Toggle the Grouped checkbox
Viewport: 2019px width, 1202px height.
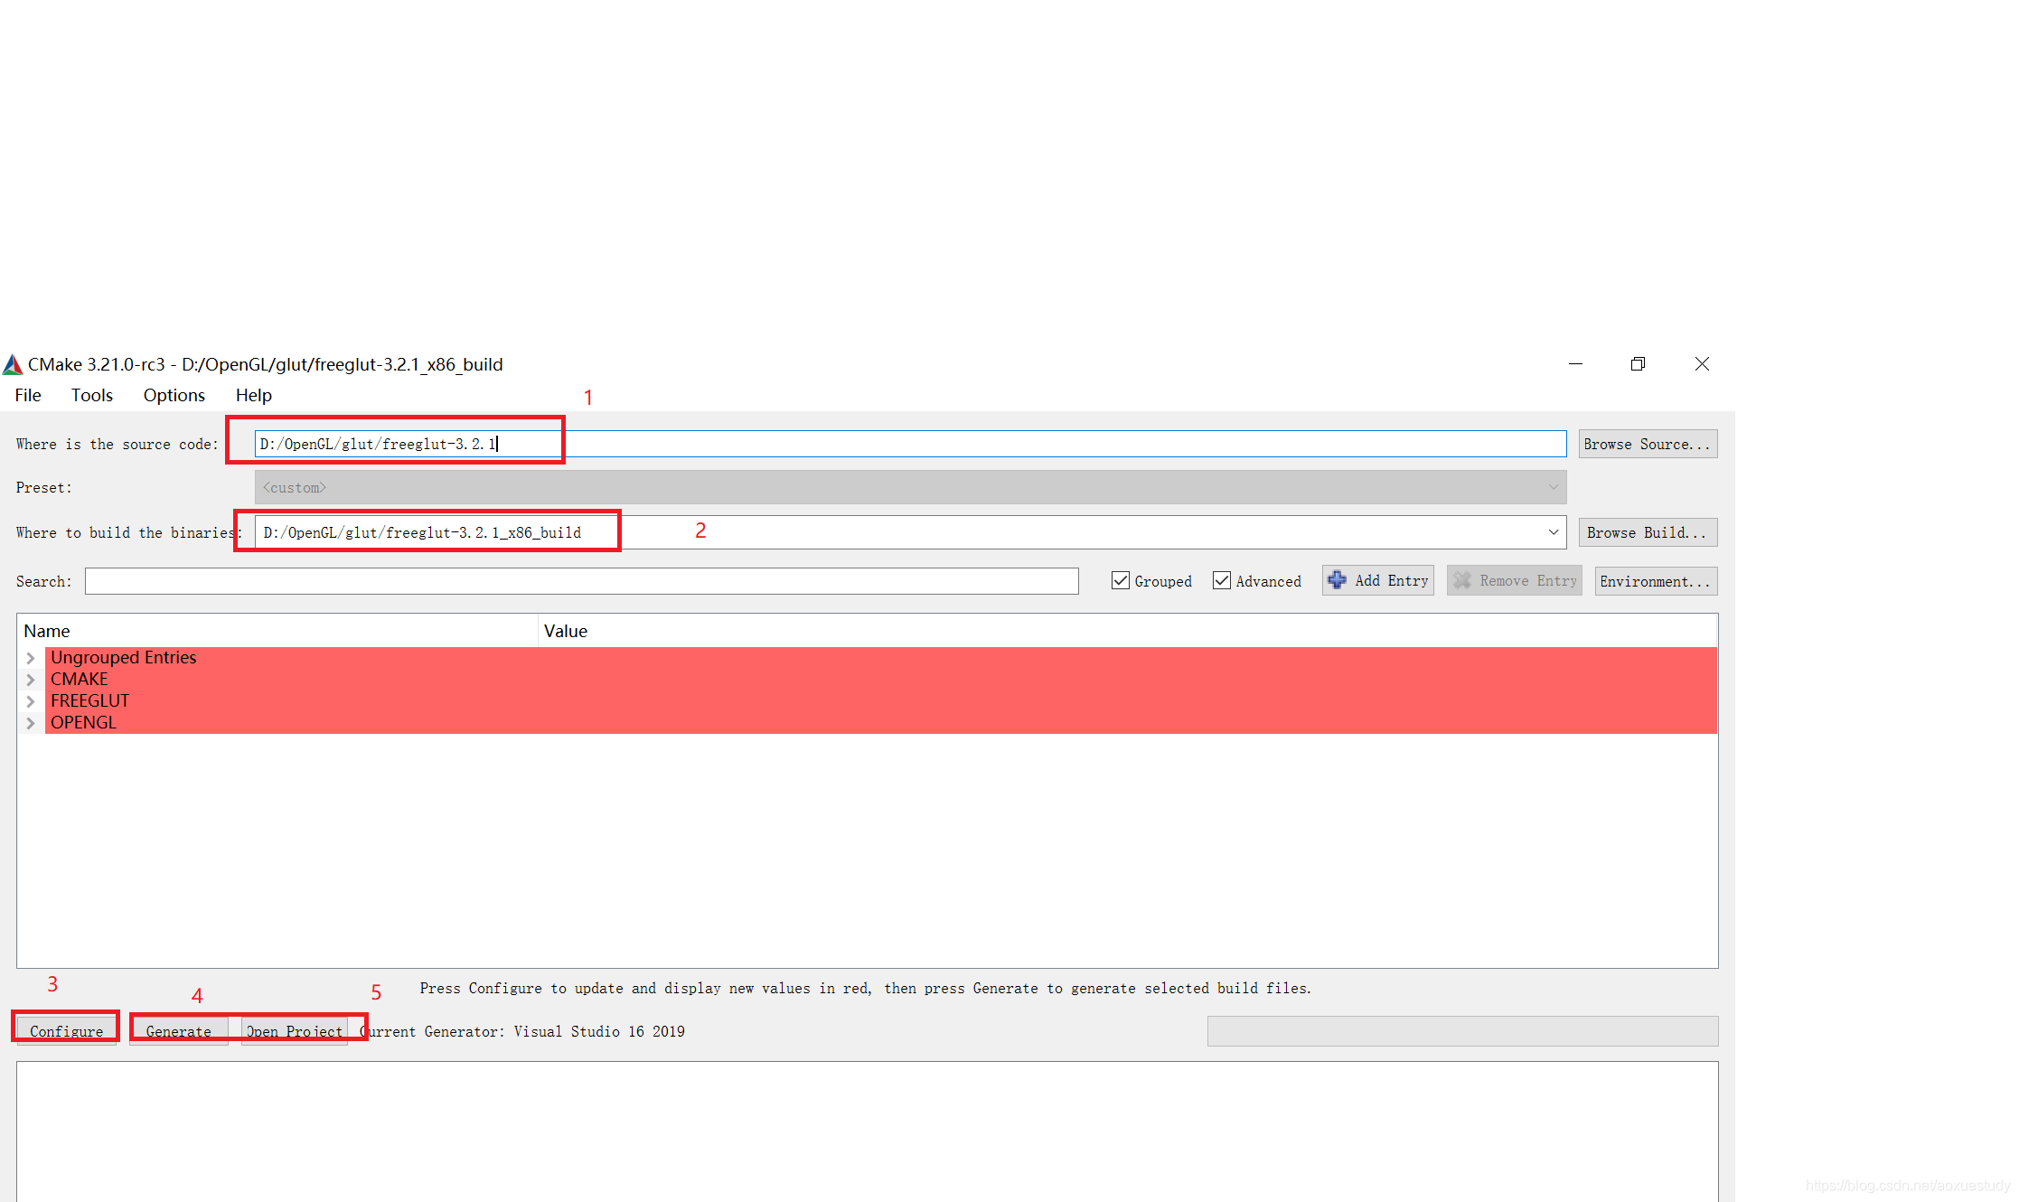pos(1121,580)
